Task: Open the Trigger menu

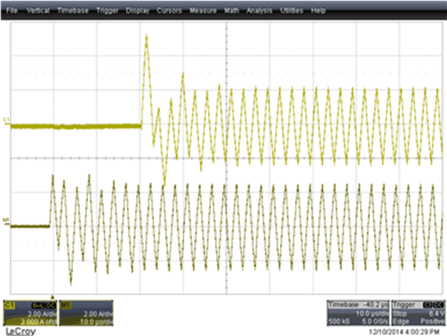Action: pos(107,12)
